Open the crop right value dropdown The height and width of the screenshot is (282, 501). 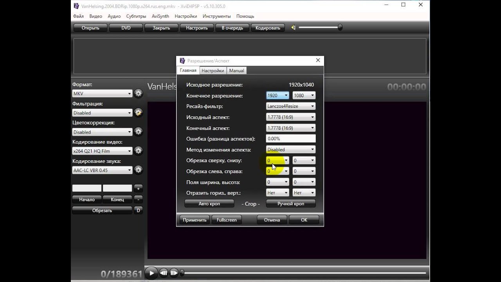304,171
